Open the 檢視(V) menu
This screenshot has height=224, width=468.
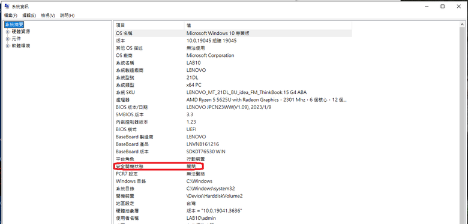click(x=48, y=15)
